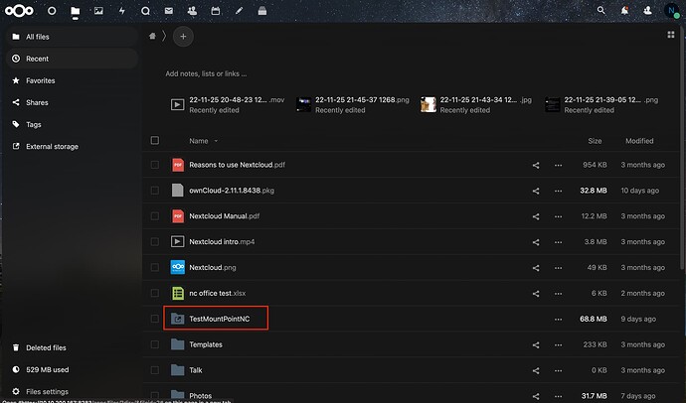Open Files settings
Screen dimensions: 686x403
tap(73, 392)
